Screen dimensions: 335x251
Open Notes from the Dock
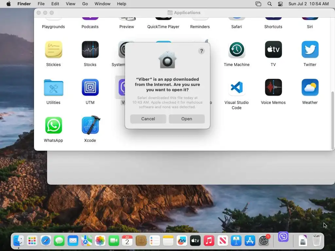[168, 241]
